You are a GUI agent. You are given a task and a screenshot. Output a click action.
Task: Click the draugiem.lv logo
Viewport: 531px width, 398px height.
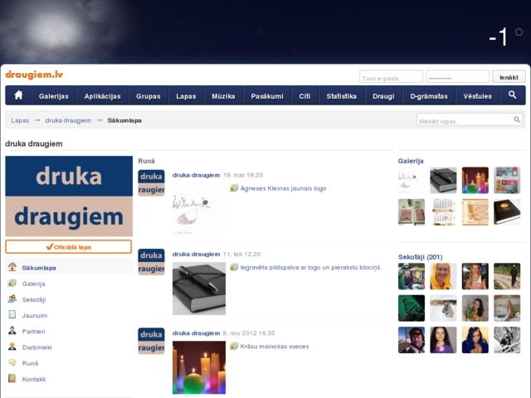(x=34, y=75)
